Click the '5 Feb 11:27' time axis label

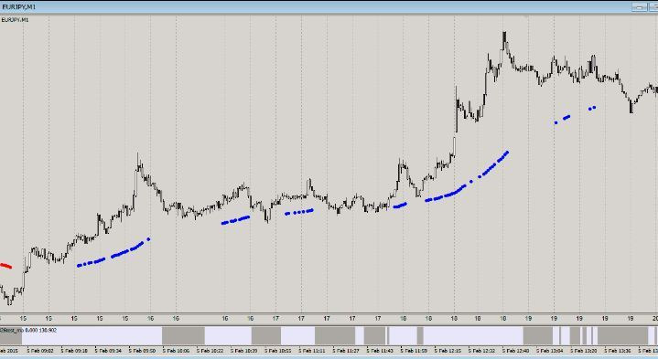[347, 350]
